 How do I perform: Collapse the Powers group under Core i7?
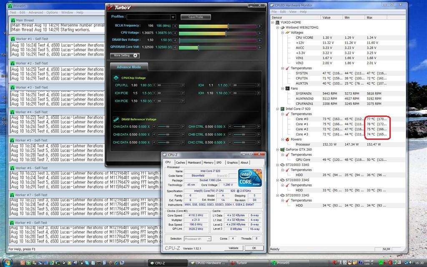coord(283,139)
